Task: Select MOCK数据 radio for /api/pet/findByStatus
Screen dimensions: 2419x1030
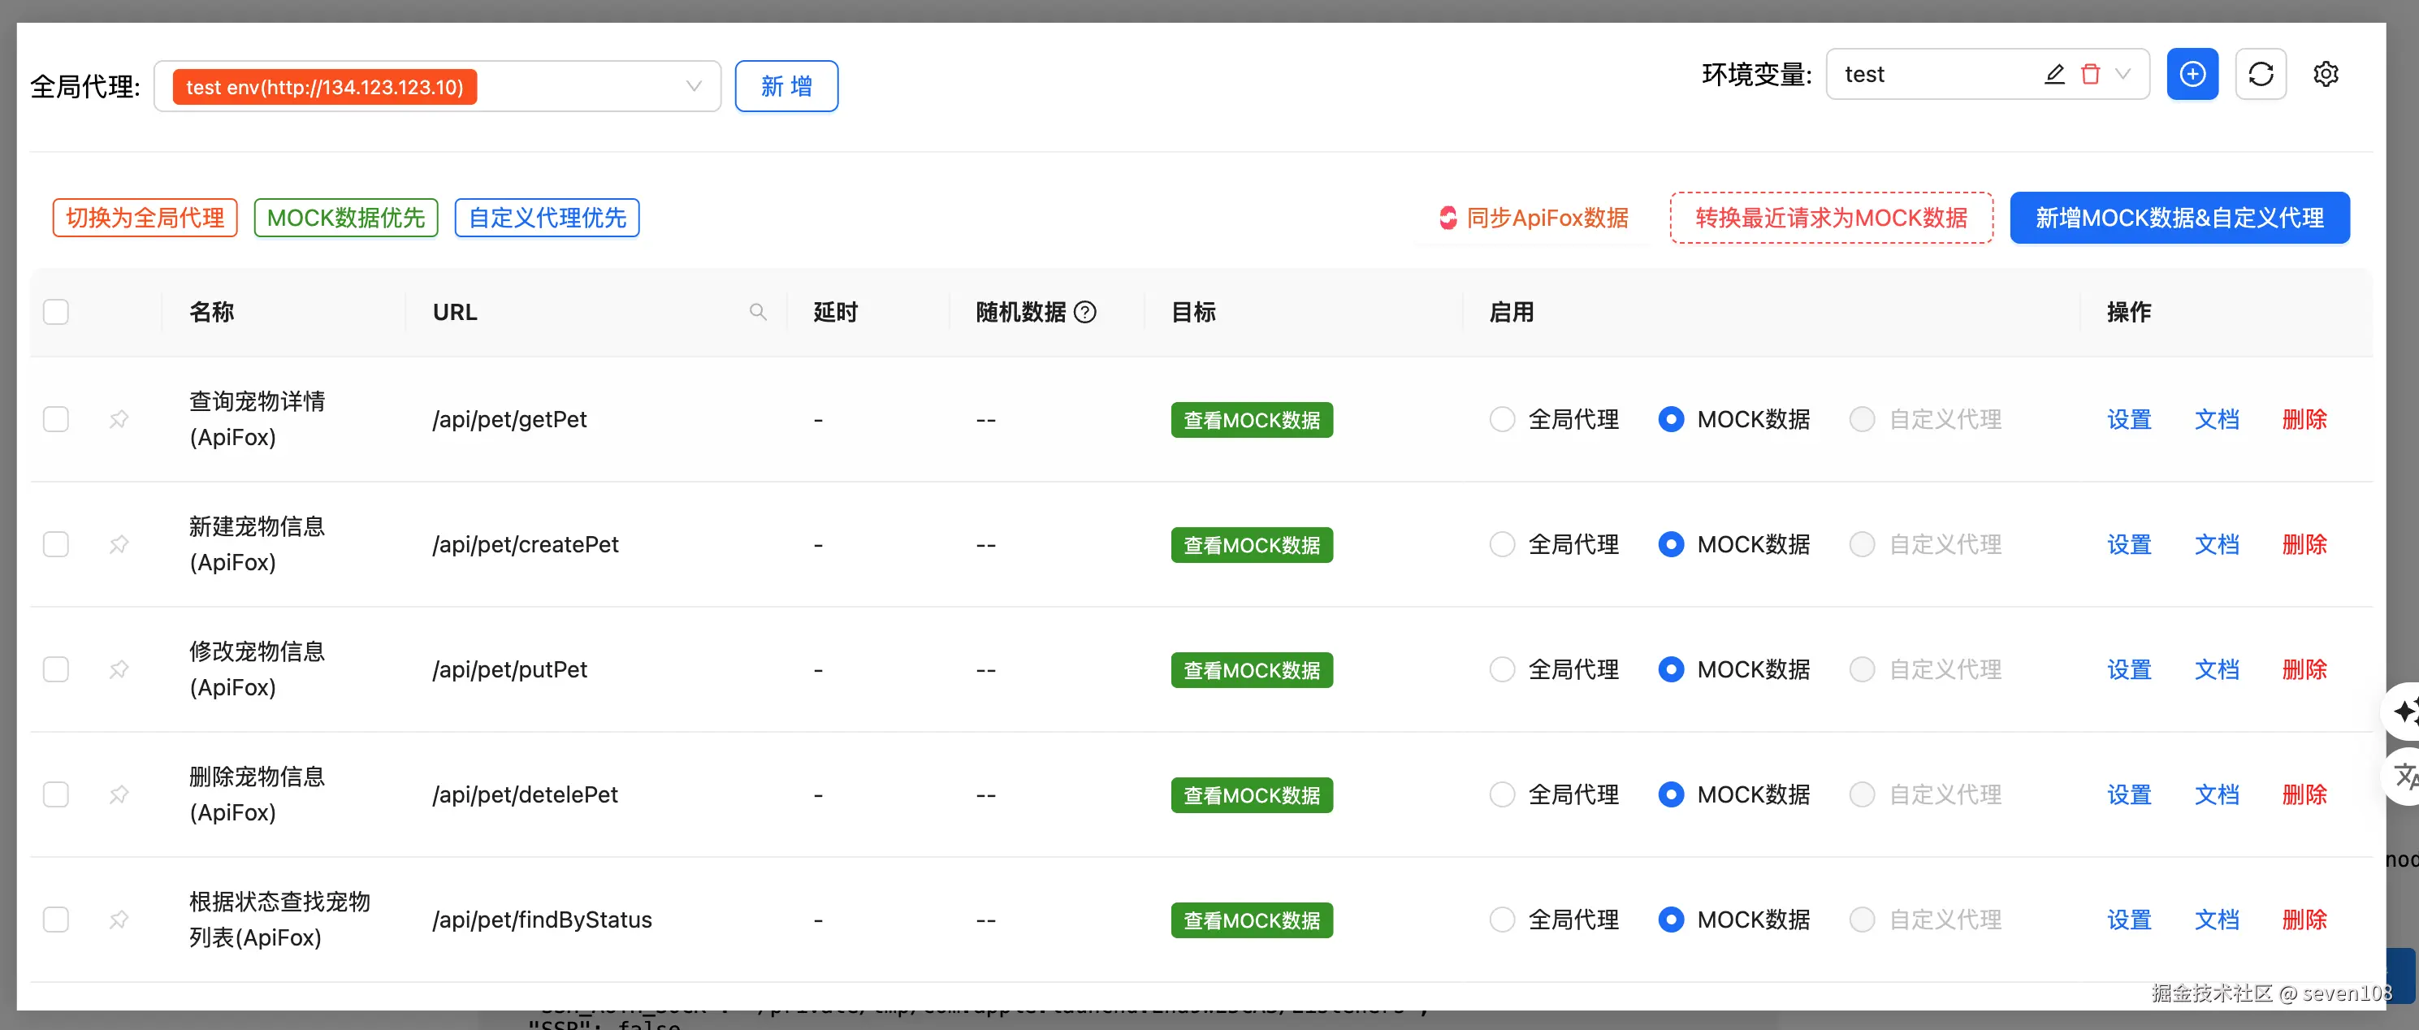Action: pos(1671,920)
